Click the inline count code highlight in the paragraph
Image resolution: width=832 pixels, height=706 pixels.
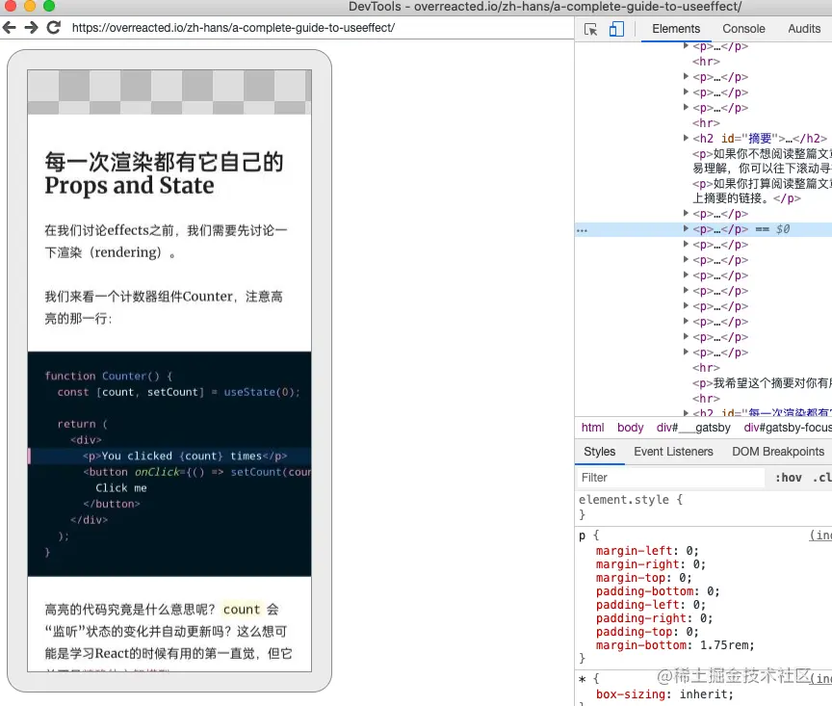(x=242, y=610)
